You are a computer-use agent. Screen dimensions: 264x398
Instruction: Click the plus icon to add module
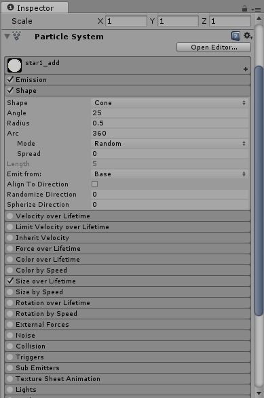pyautogui.click(x=246, y=69)
